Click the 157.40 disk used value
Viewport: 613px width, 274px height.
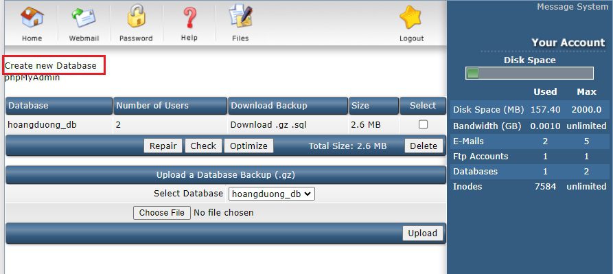[545, 110]
